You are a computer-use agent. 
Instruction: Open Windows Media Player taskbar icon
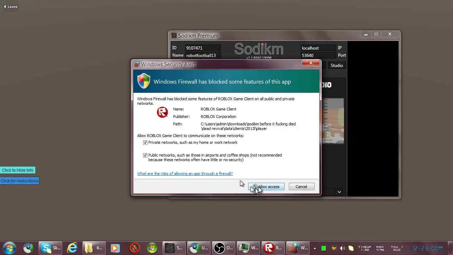click(115, 248)
